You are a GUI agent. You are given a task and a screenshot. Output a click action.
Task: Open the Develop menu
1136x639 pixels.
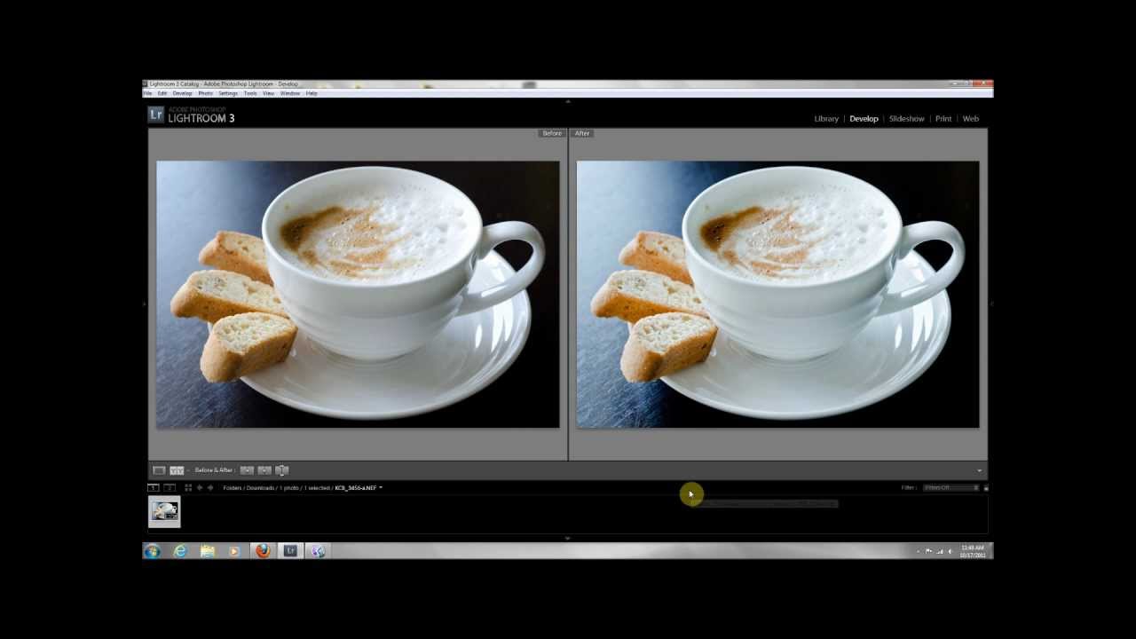182,93
